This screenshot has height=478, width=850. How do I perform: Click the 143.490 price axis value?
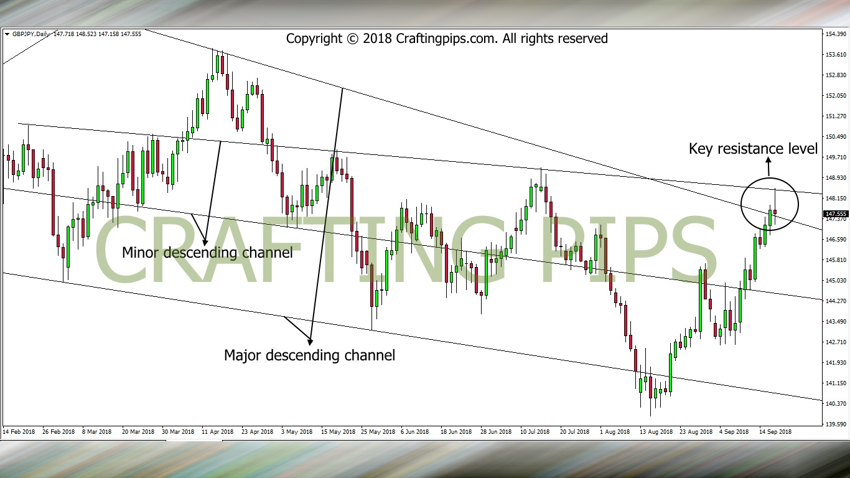pyautogui.click(x=836, y=322)
